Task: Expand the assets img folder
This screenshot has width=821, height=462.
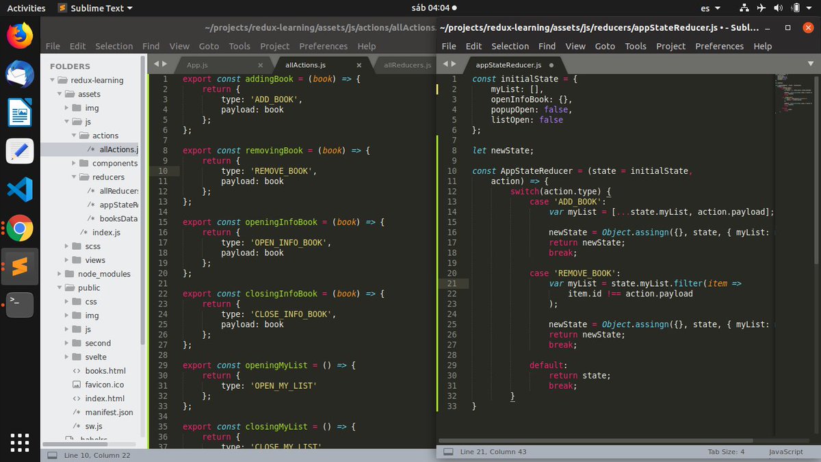Action: point(67,108)
